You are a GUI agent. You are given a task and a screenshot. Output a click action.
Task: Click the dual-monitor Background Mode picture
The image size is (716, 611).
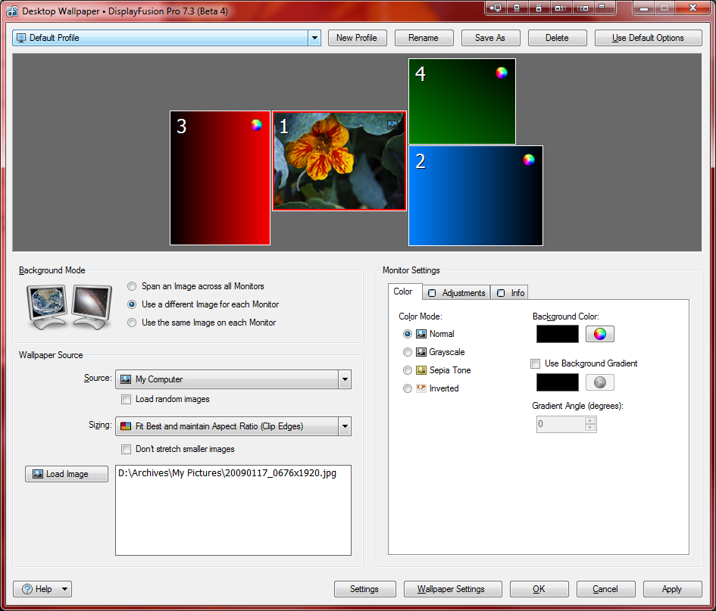coord(69,306)
